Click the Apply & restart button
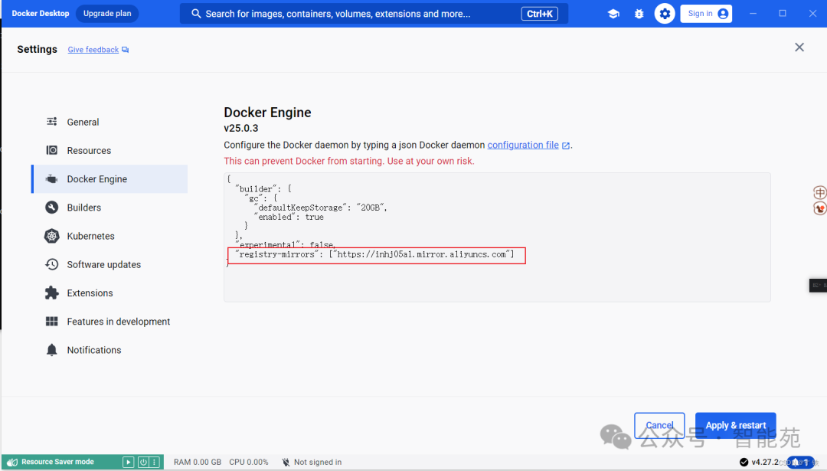Image resolution: width=827 pixels, height=471 pixels. click(735, 425)
